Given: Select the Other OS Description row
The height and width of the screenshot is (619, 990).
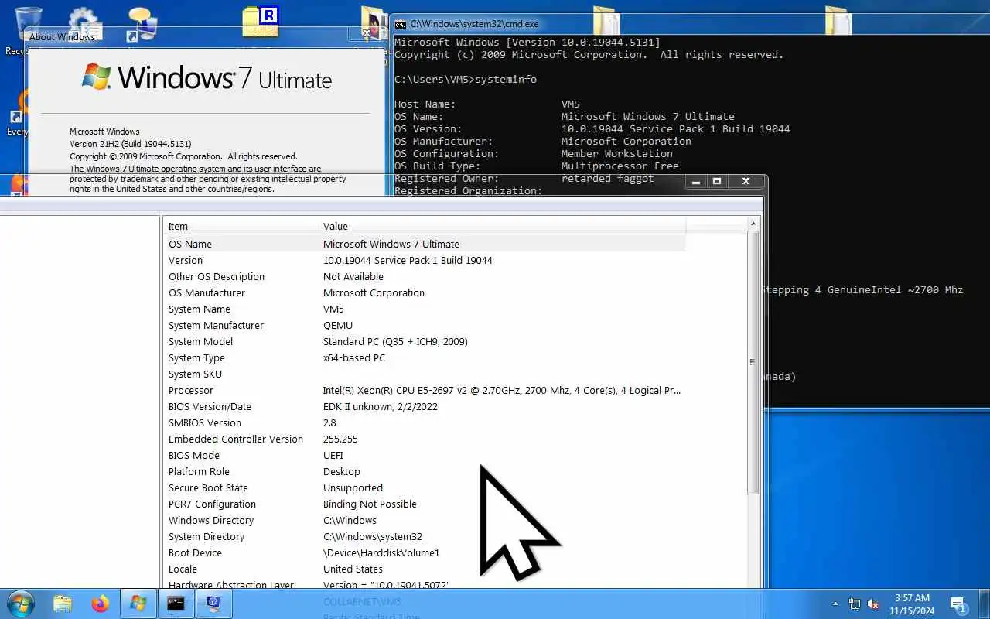Looking at the screenshot, I should [x=425, y=276].
